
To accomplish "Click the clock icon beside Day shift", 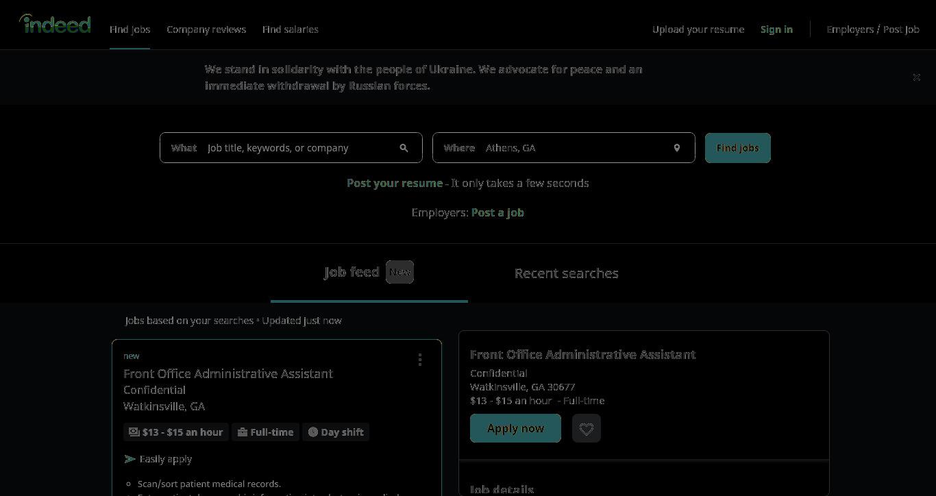I will pos(312,432).
